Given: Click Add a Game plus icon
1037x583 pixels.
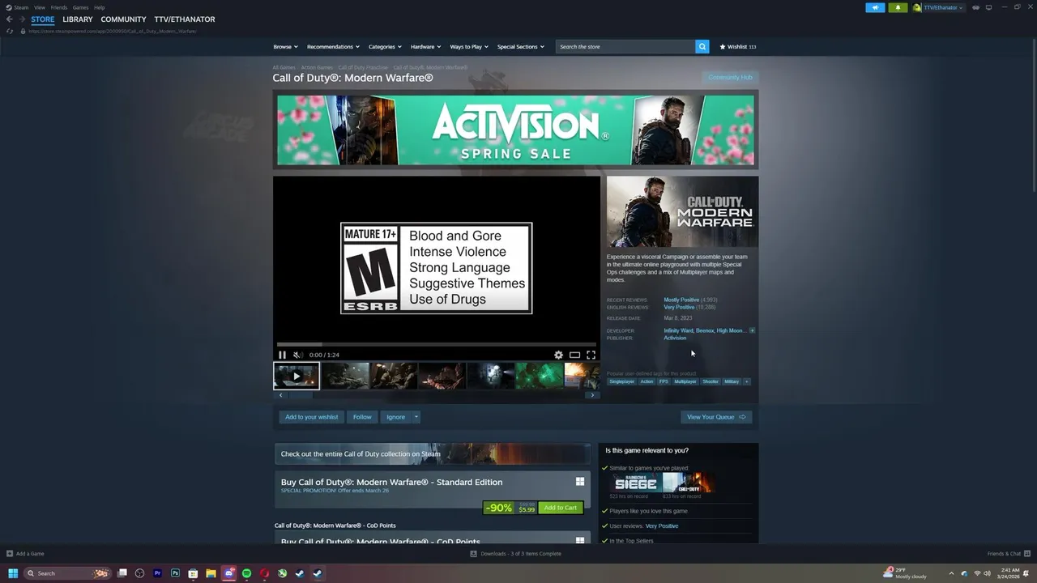Looking at the screenshot, I should (x=10, y=554).
